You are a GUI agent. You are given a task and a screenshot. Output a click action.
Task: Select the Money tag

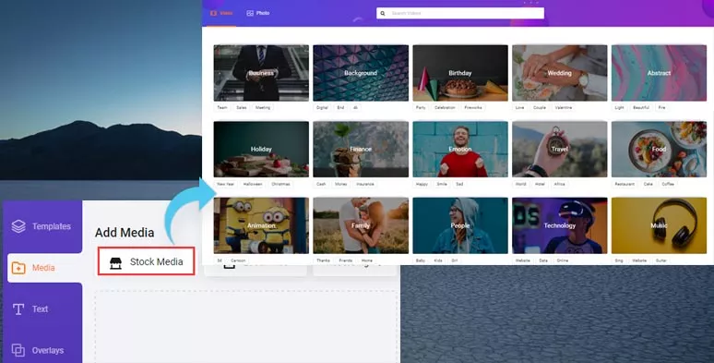(341, 184)
